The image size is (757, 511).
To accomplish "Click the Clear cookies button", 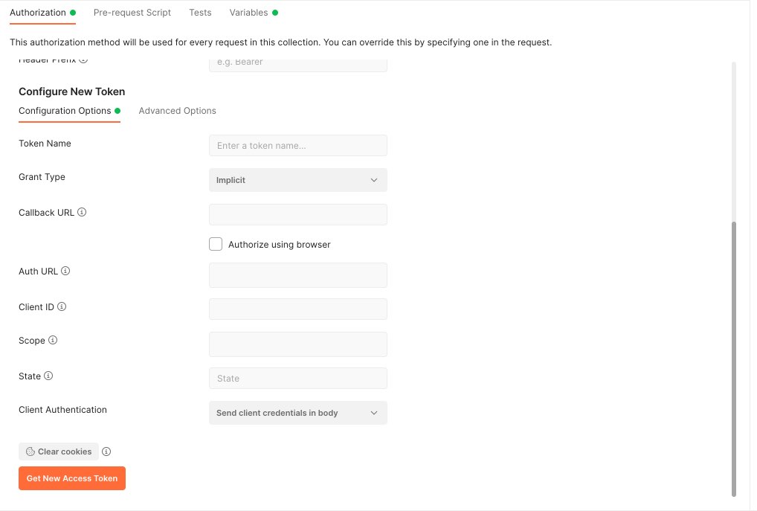I will [58, 451].
